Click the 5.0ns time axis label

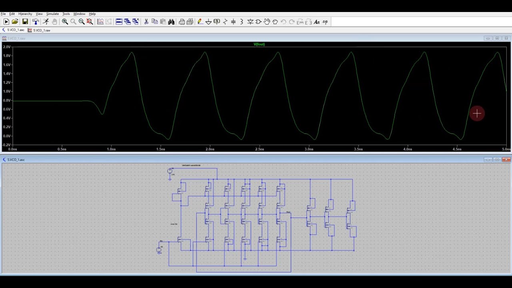click(x=506, y=149)
